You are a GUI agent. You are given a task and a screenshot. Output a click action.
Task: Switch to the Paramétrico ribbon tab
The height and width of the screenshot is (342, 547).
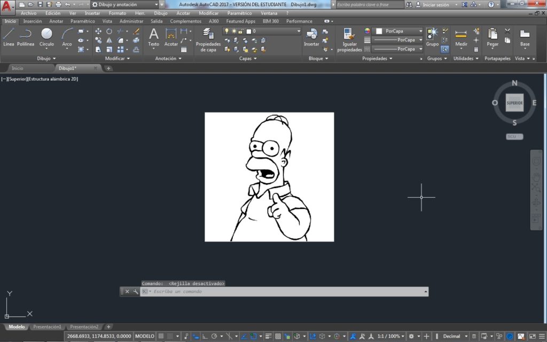83,21
